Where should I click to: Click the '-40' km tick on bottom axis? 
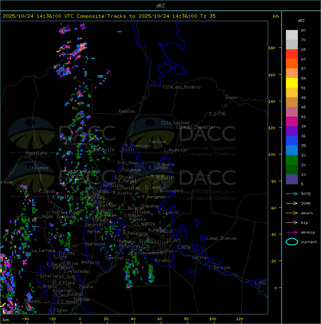[25, 319]
